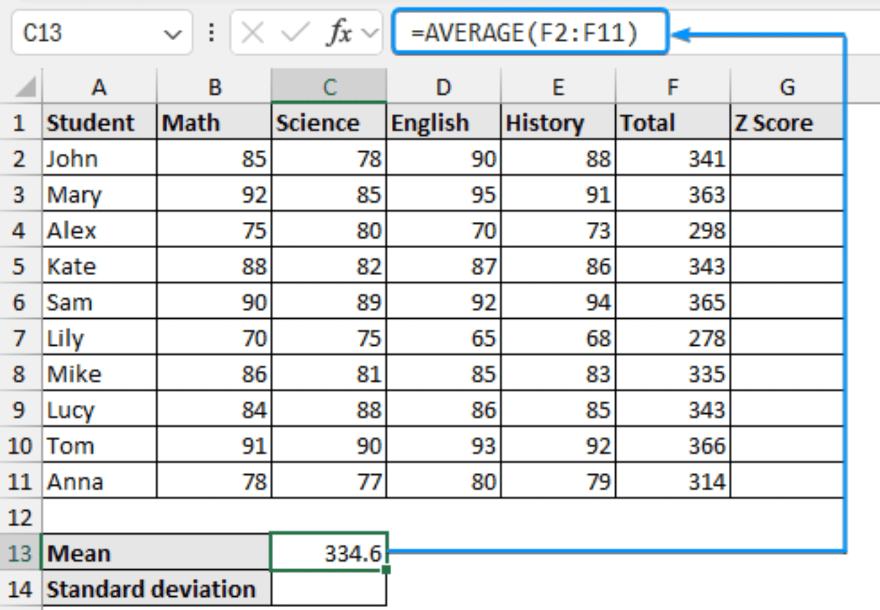
Task: Select column F header for Totals
Action: click(x=673, y=87)
